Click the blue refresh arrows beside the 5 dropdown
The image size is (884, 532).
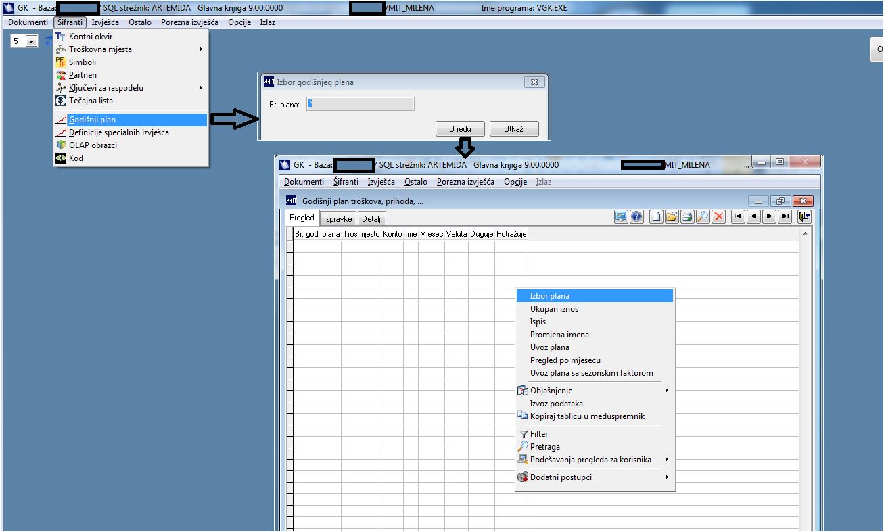[49, 41]
